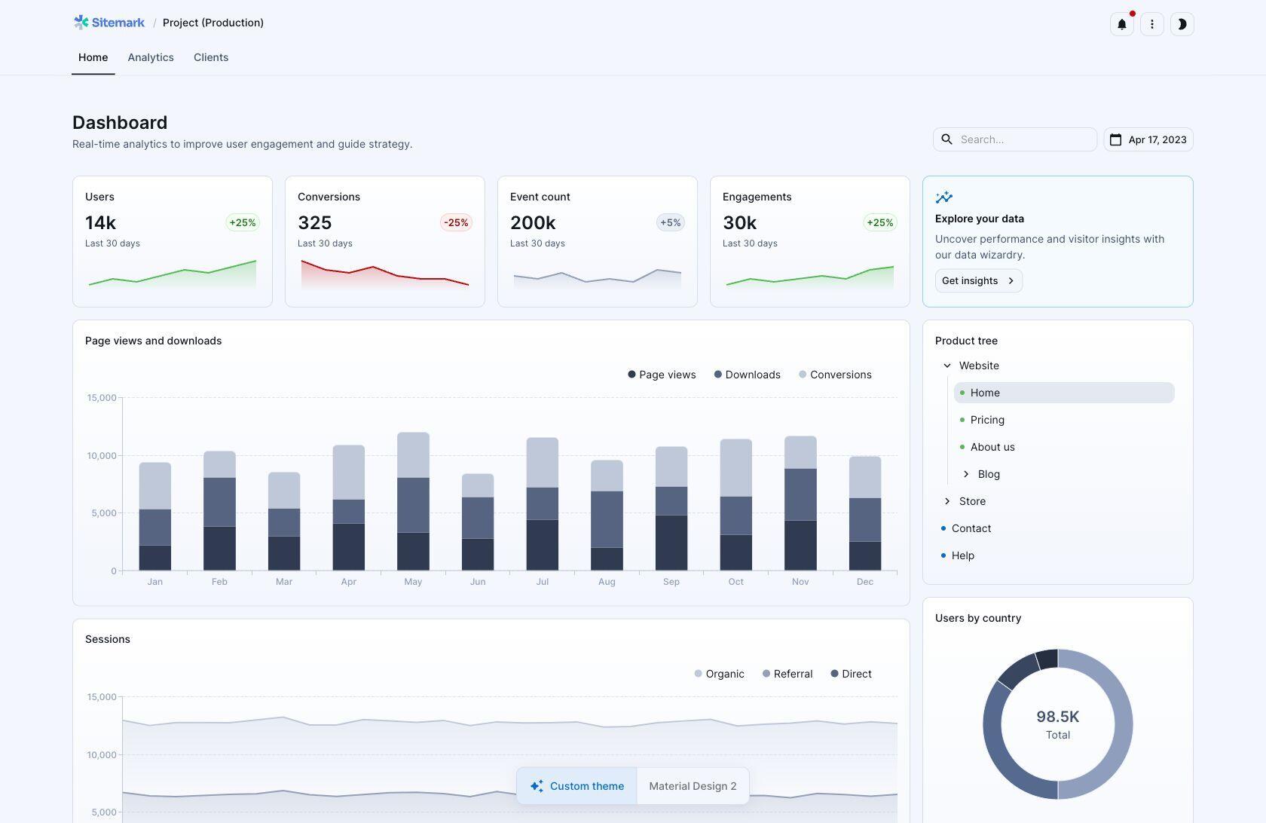The image size is (1266, 823).
Task: Click the Explore your data insights icon
Action: tap(943, 197)
